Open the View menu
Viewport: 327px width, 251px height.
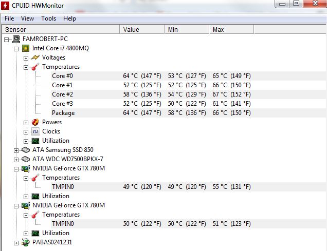click(27, 18)
